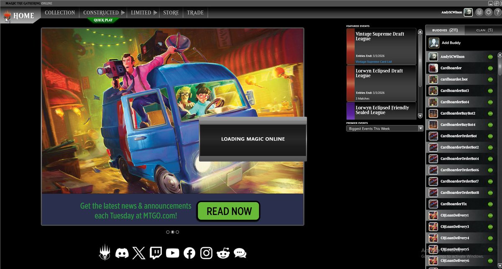The width and height of the screenshot is (502, 269).
Task: Click the featured events scroll up arrow
Action: (x=420, y=31)
